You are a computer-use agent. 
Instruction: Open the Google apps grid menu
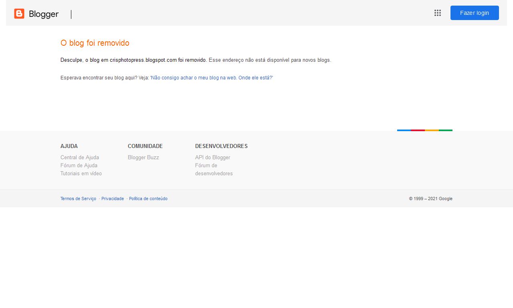pos(438,13)
